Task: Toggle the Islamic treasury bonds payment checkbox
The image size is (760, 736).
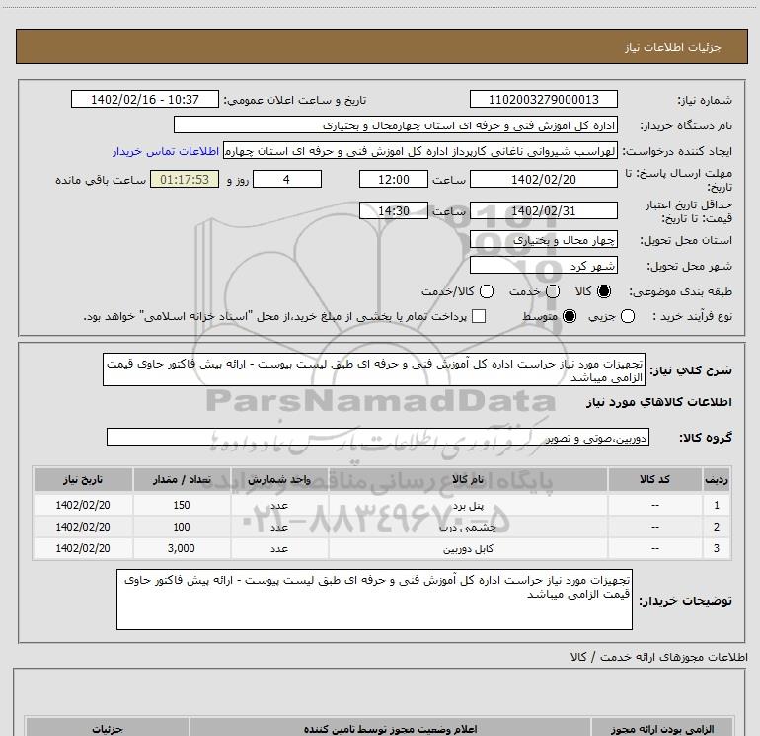Action: [x=479, y=316]
